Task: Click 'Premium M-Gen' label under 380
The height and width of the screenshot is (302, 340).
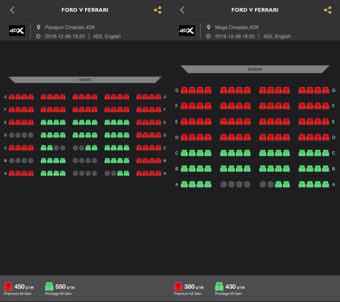Action: pos(188,294)
